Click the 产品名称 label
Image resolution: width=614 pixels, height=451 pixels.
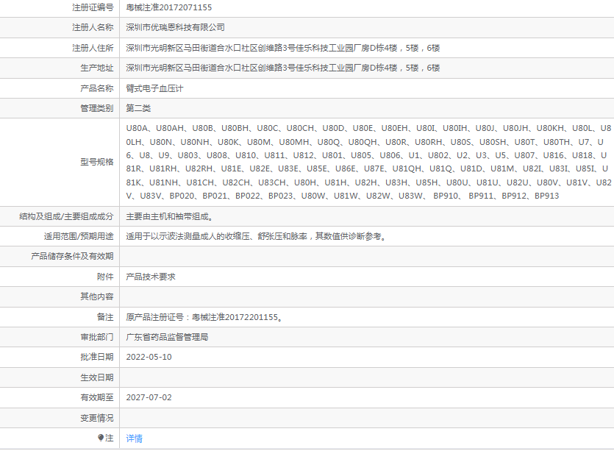coord(97,88)
